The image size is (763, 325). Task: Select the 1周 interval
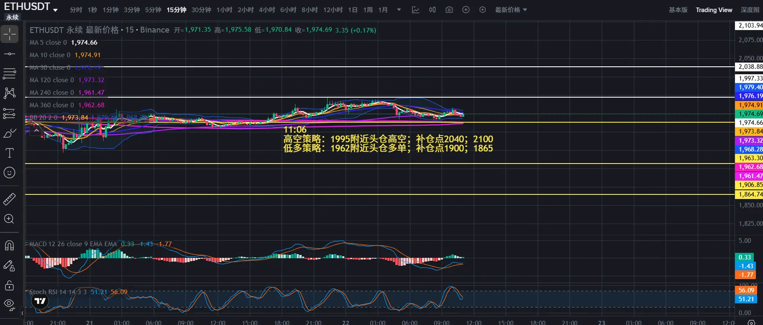click(x=368, y=10)
